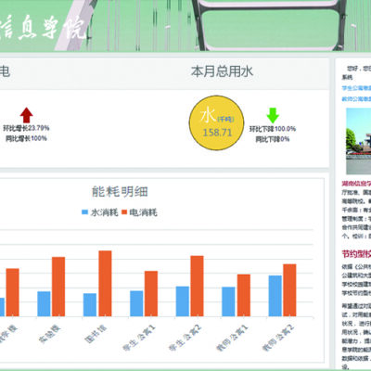Click the yellow water circle showing 158.71
The width and height of the screenshot is (371, 371).
click(216, 122)
